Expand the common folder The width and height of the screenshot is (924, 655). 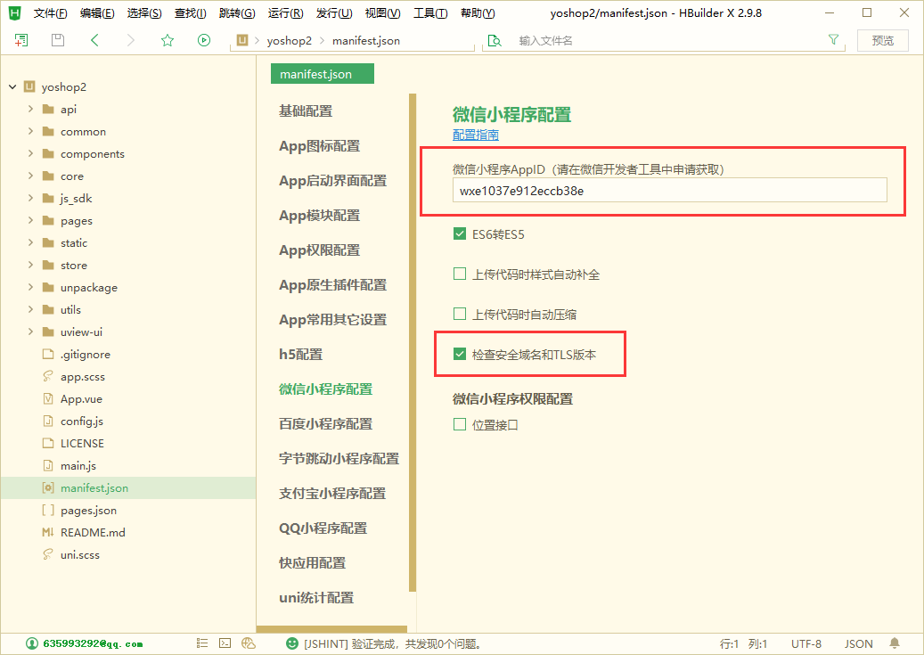coord(30,132)
